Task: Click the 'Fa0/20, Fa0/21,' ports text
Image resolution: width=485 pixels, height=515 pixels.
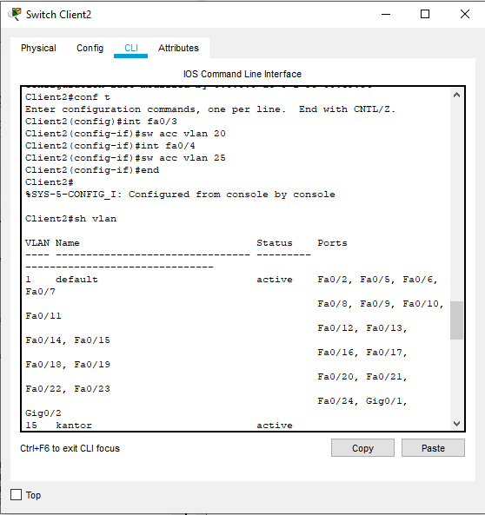Action: click(x=362, y=377)
